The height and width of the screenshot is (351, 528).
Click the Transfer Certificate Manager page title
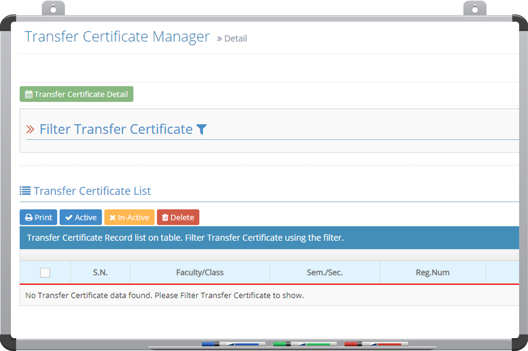pos(117,36)
